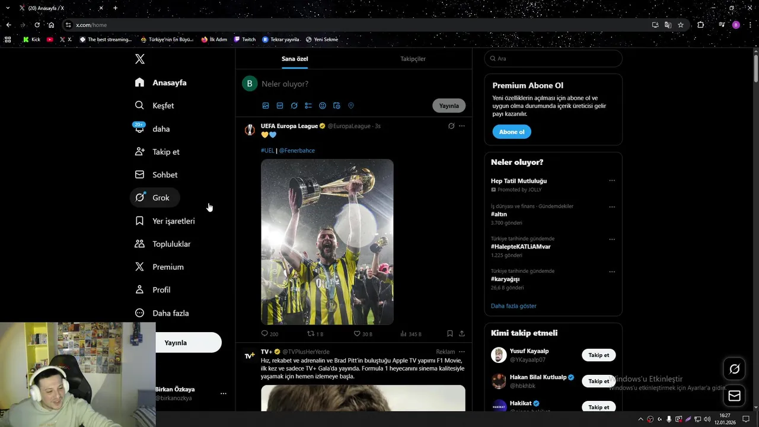759x427 pixels.
Task: Like the UEFA Europa League post
Action: (x=363, y=334)
